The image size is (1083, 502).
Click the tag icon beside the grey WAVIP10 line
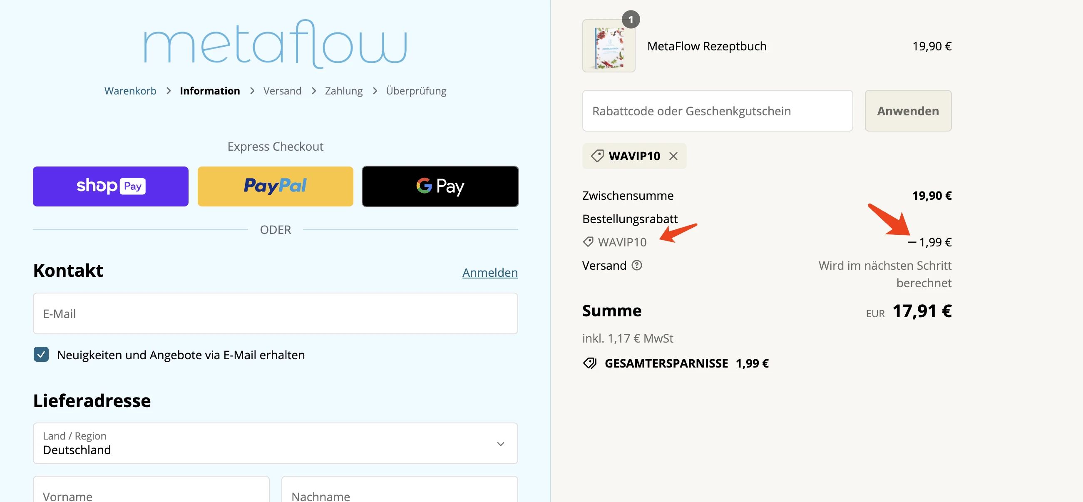pos(588,242)
